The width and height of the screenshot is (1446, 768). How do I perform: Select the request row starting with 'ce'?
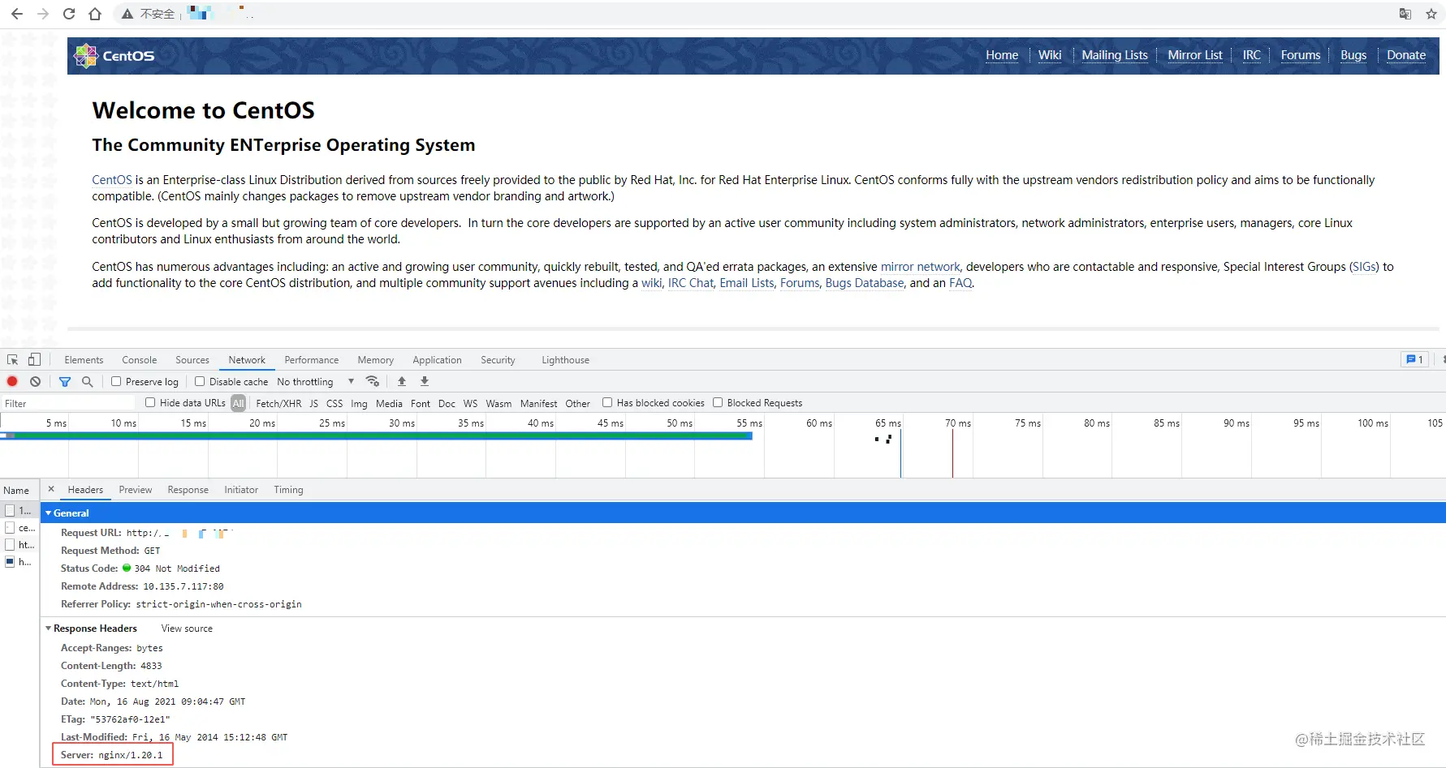pos(20,528)
